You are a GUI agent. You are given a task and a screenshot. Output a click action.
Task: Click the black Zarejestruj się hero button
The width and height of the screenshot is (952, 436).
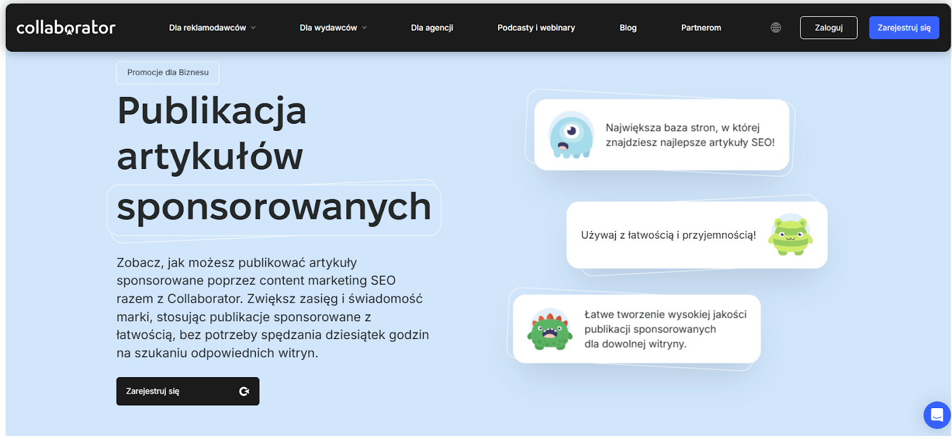pyautogui.click(x=188, y=391)
